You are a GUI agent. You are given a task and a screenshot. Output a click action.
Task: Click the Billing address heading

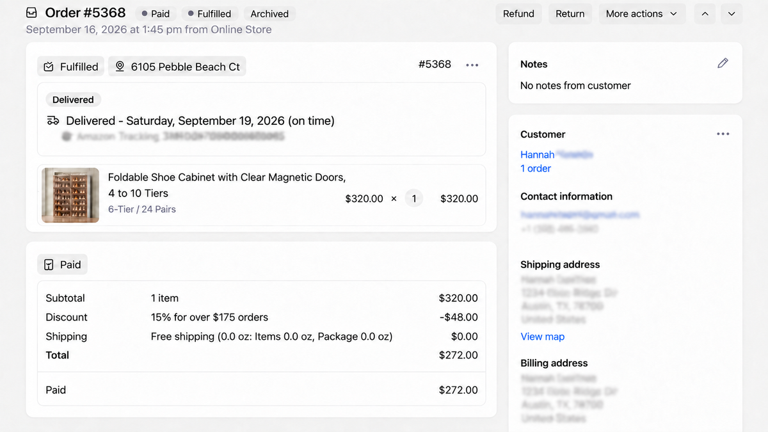554,363
